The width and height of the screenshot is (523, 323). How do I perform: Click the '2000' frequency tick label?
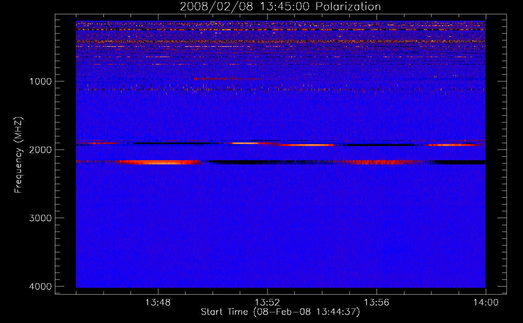(40, 150)
